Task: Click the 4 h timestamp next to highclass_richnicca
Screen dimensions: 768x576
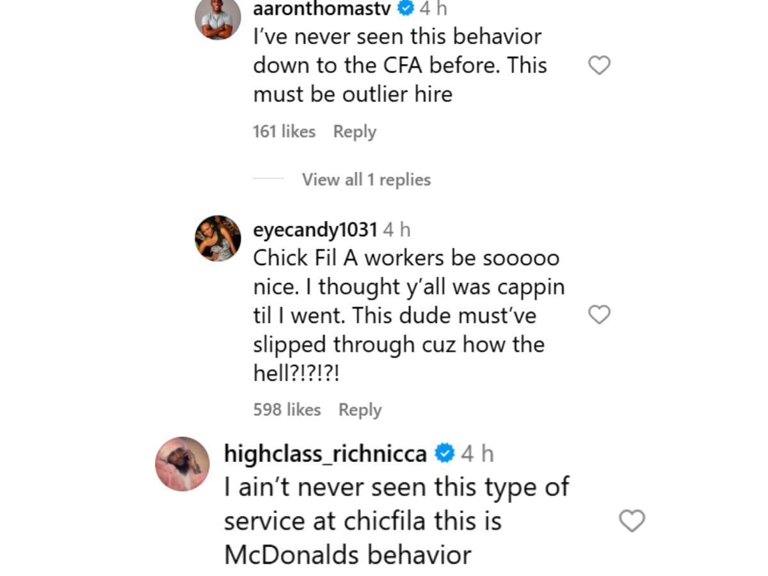Action: click(x=477, y=454)
